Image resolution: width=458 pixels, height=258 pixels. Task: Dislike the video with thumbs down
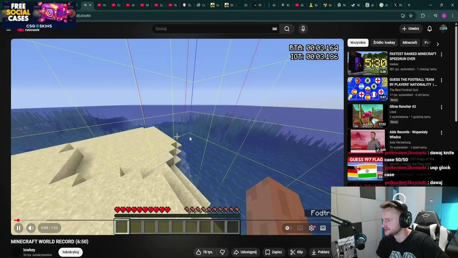[x=222, y=252]
